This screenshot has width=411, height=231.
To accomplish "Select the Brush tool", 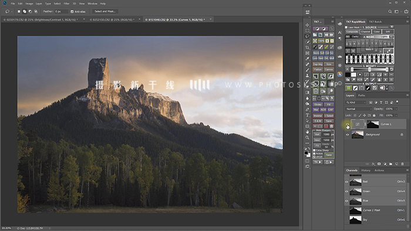I will click(307, 70).
